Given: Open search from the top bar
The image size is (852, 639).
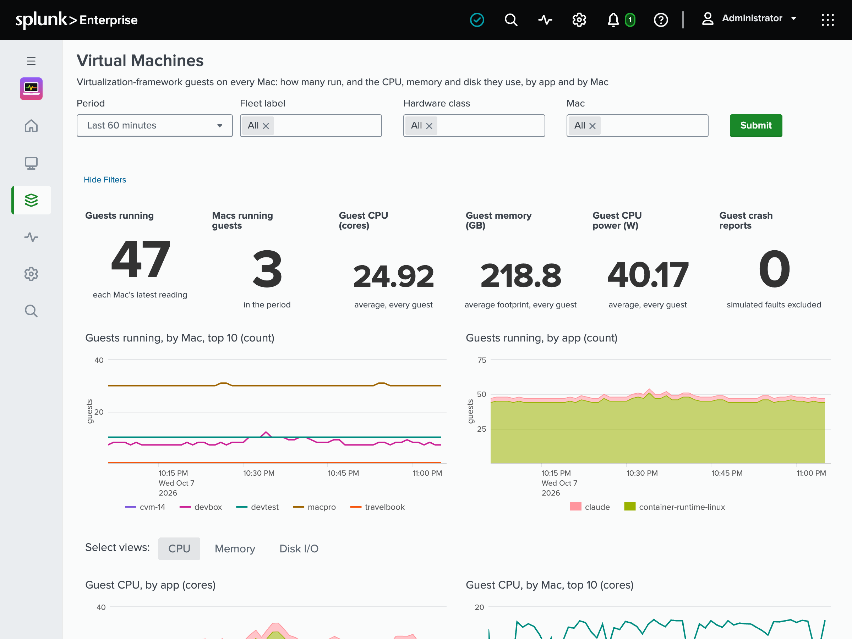Looking at the screenshot, I should (511, 20).
